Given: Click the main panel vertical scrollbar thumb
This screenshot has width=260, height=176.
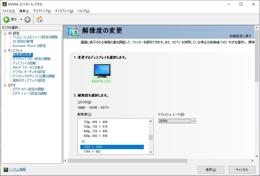Looking at the screenshot, I should coord(257,56).
